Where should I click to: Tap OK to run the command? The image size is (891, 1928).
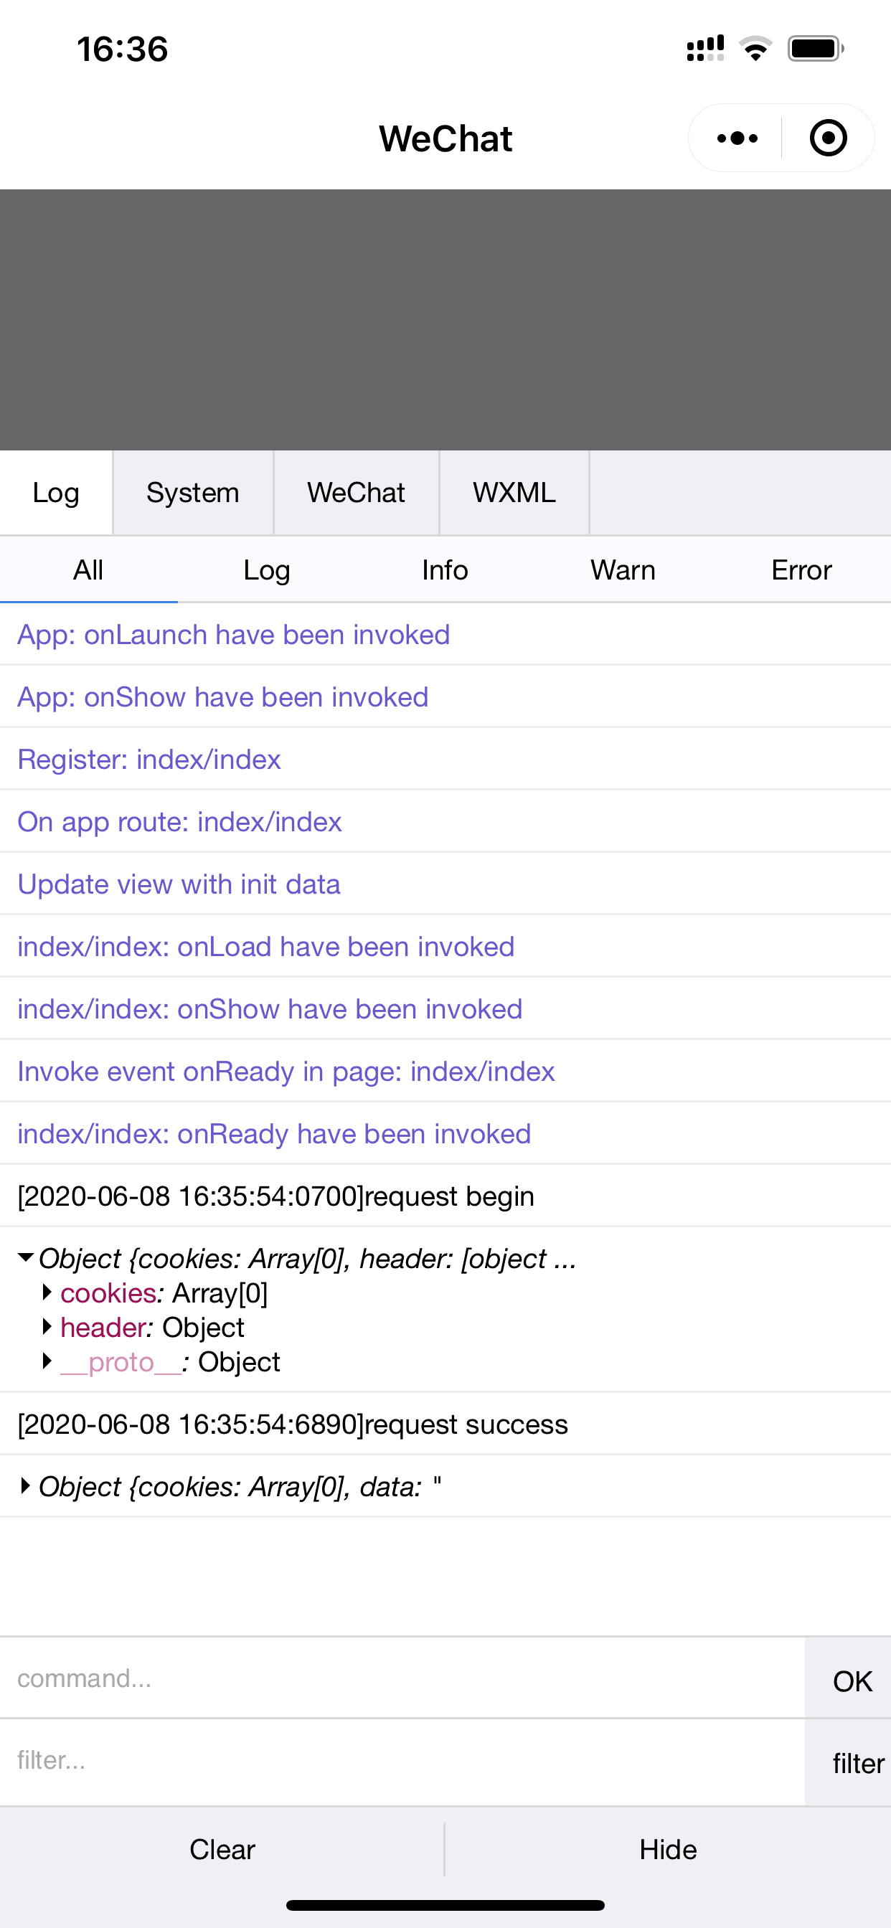point(849,1679)
